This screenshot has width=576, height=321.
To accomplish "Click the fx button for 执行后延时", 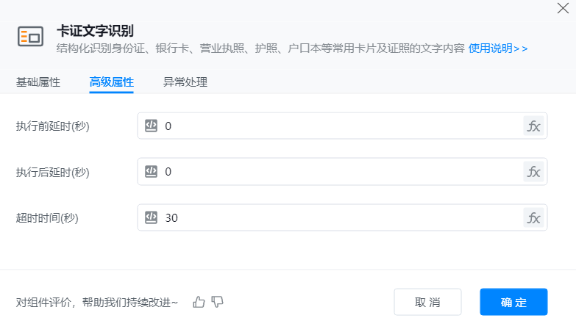I will (x=533, y=172).
